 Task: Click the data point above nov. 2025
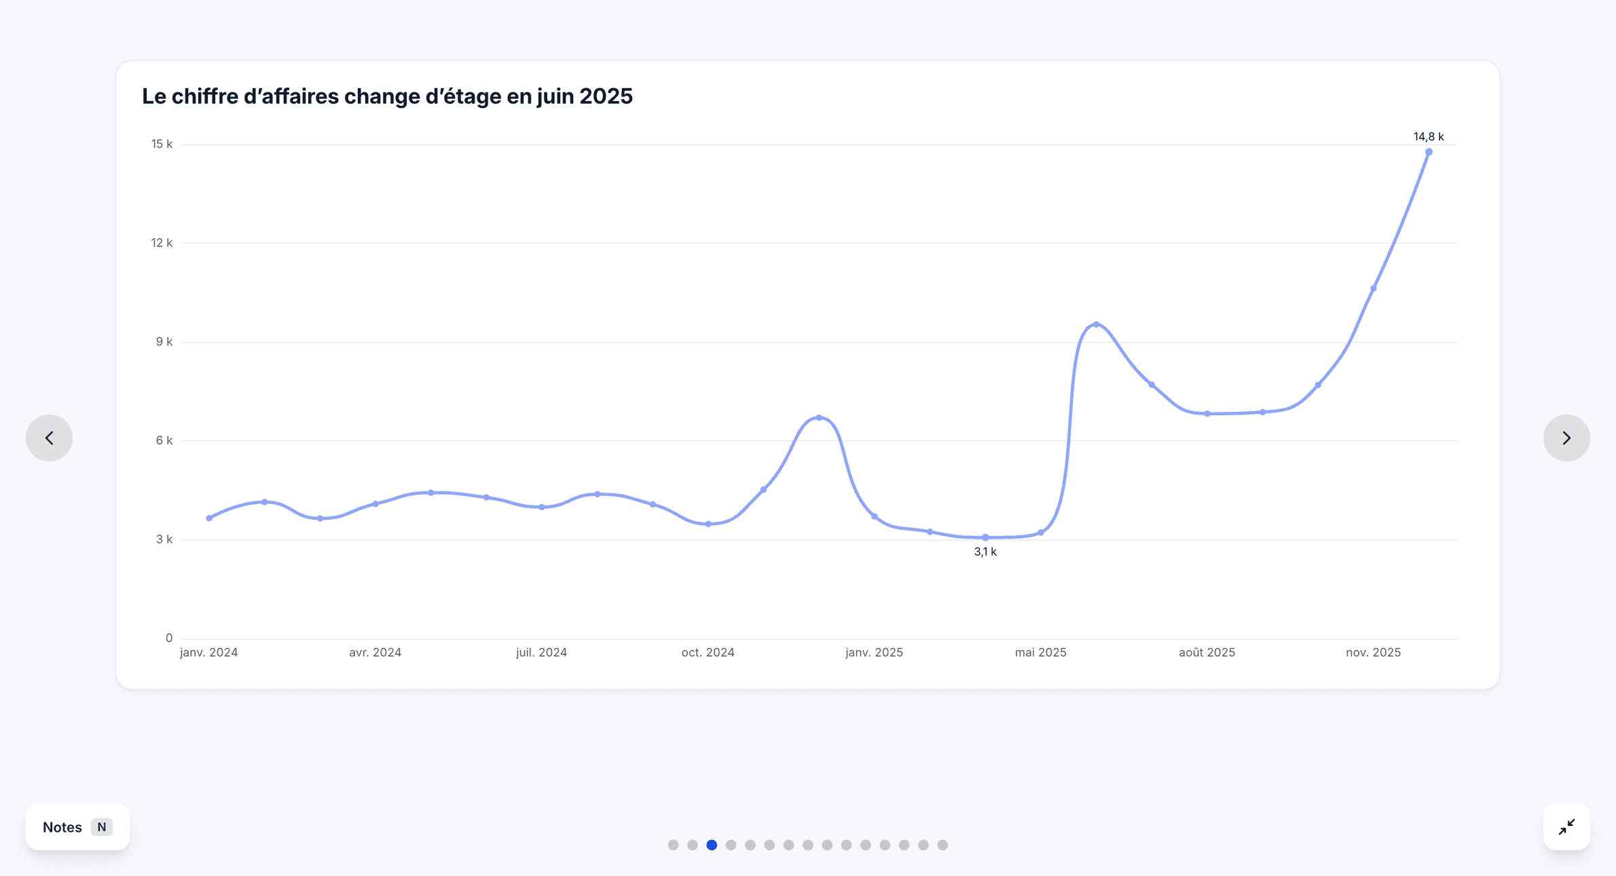click(1373, 288)
